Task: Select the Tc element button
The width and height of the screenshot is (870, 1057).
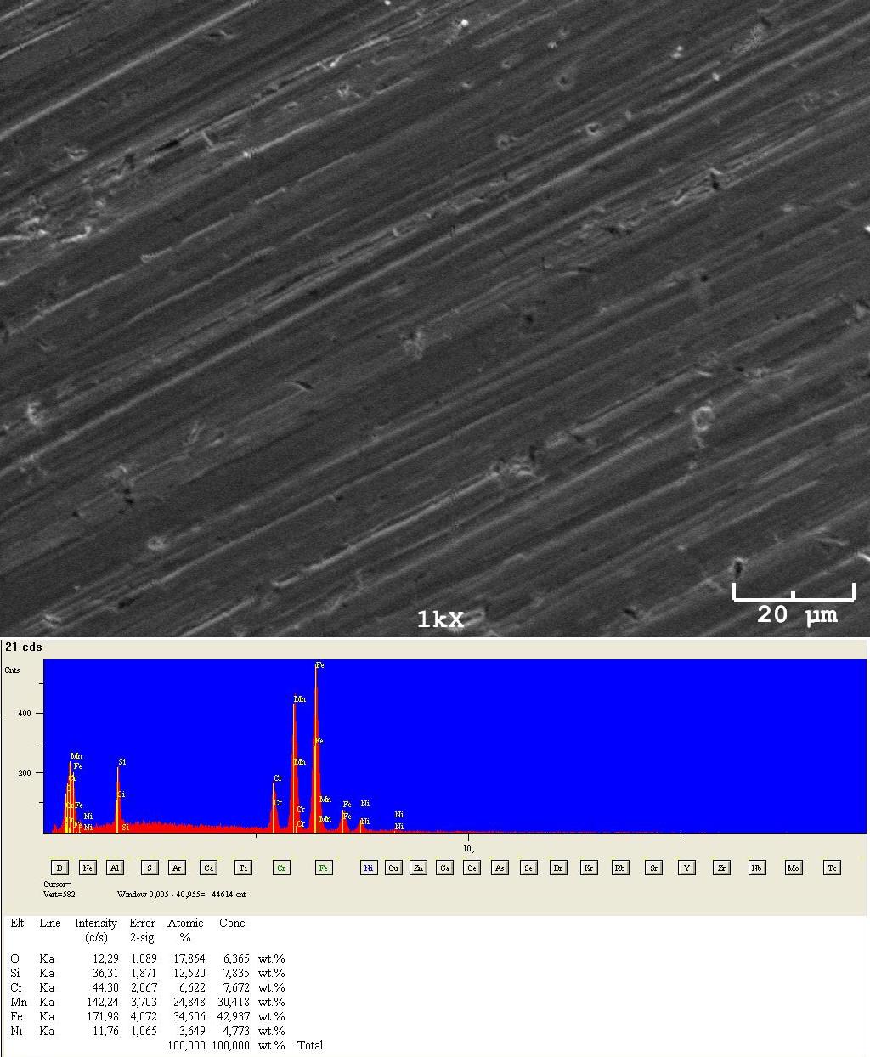Action: [833, 868]
